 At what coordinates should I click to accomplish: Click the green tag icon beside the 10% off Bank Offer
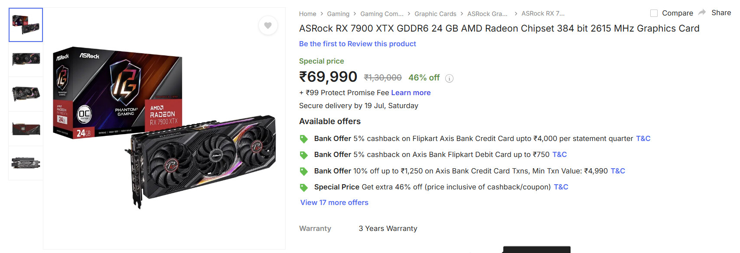pyautogui.click(x=304, y=171)
